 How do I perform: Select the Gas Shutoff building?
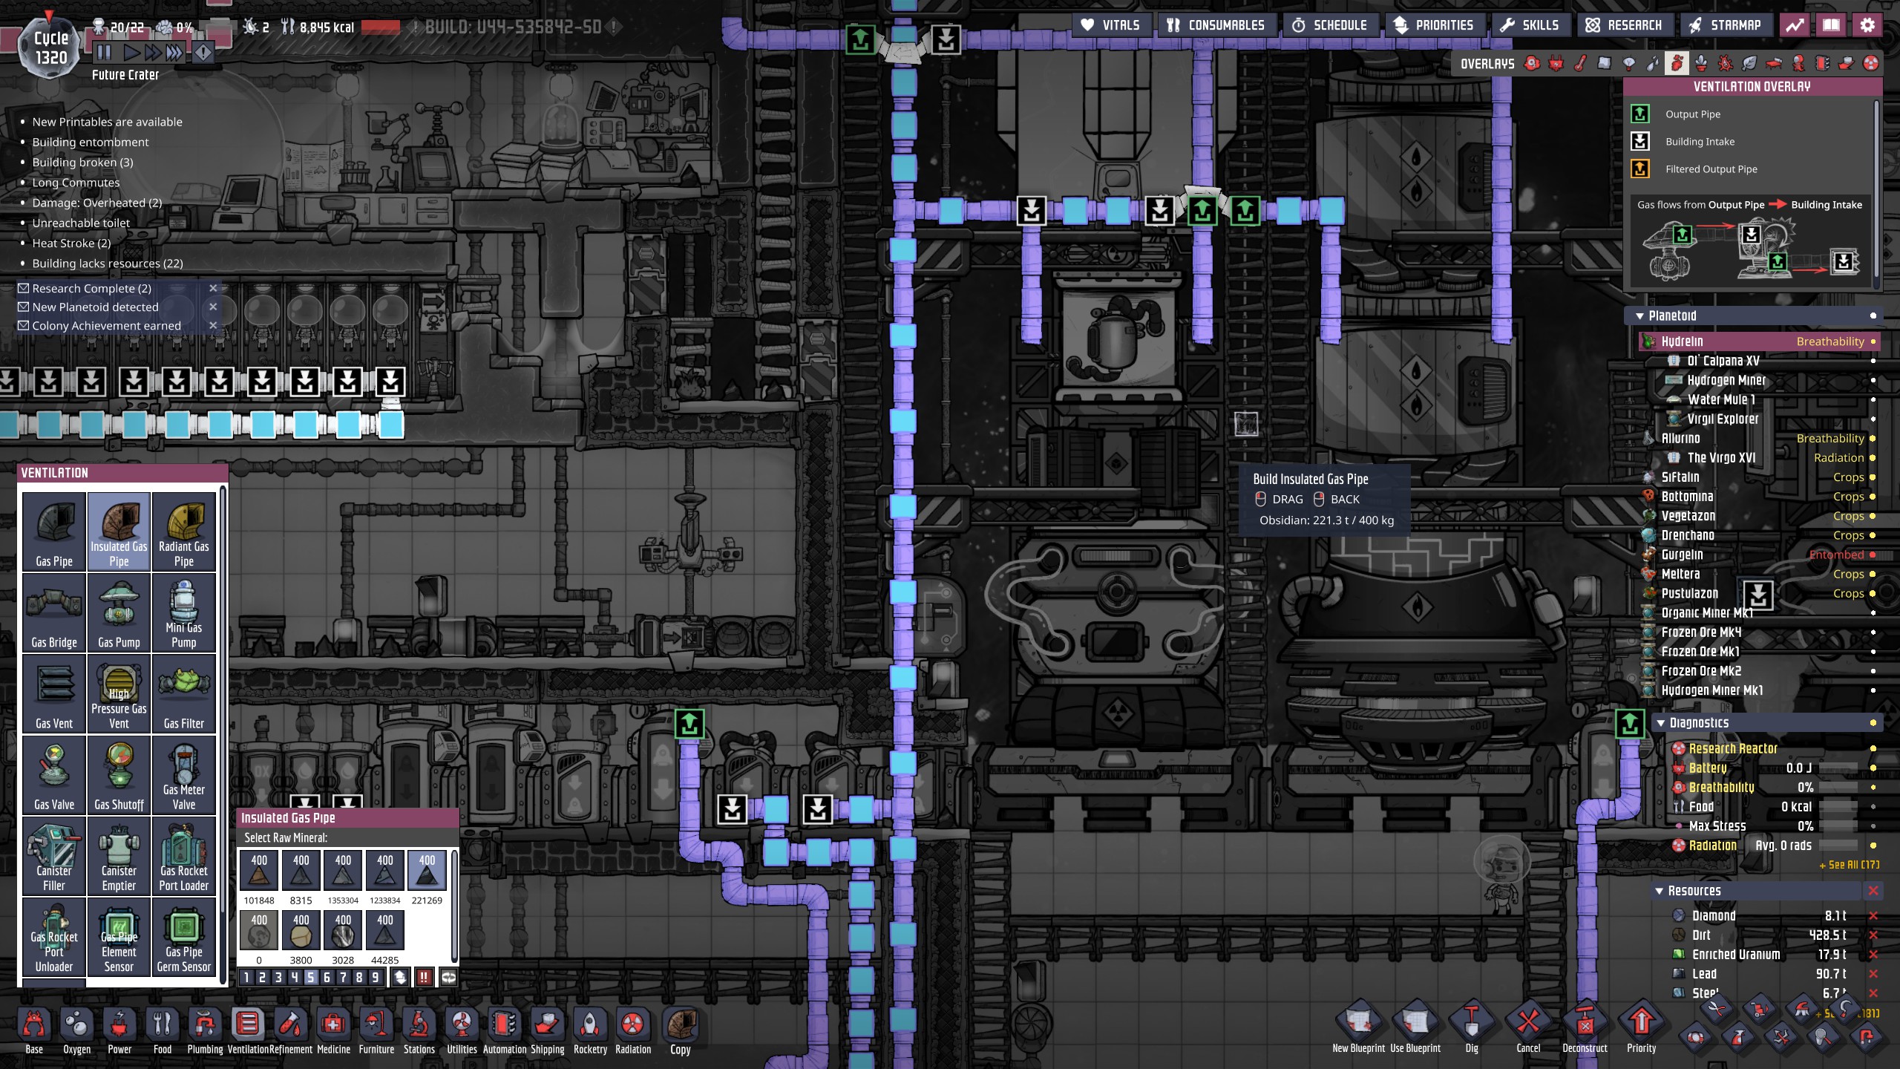(119, 775)
